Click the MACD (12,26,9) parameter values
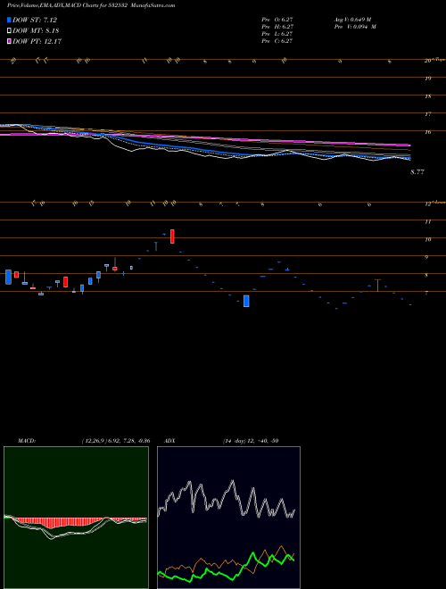This screenshot has height=589, width=446. click(115, 441)
